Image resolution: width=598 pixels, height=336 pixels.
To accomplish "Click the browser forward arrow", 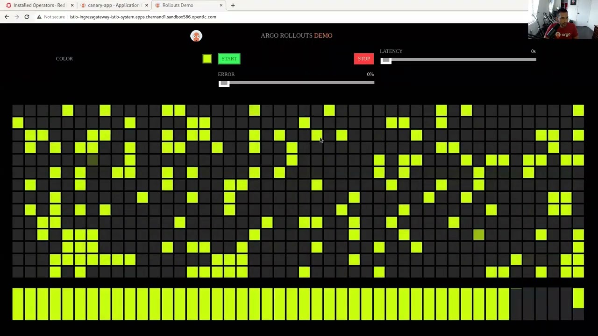I will coord(17,17).
